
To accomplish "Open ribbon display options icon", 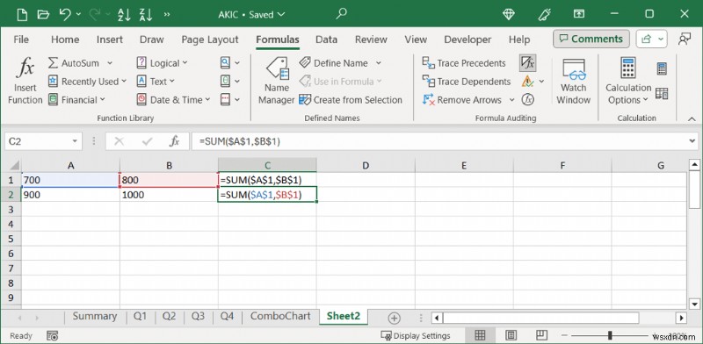I will tap(579, 14).
